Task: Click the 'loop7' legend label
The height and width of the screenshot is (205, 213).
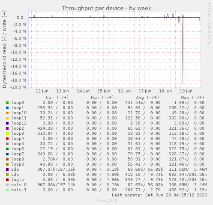Action: click(x=18, y=154)
